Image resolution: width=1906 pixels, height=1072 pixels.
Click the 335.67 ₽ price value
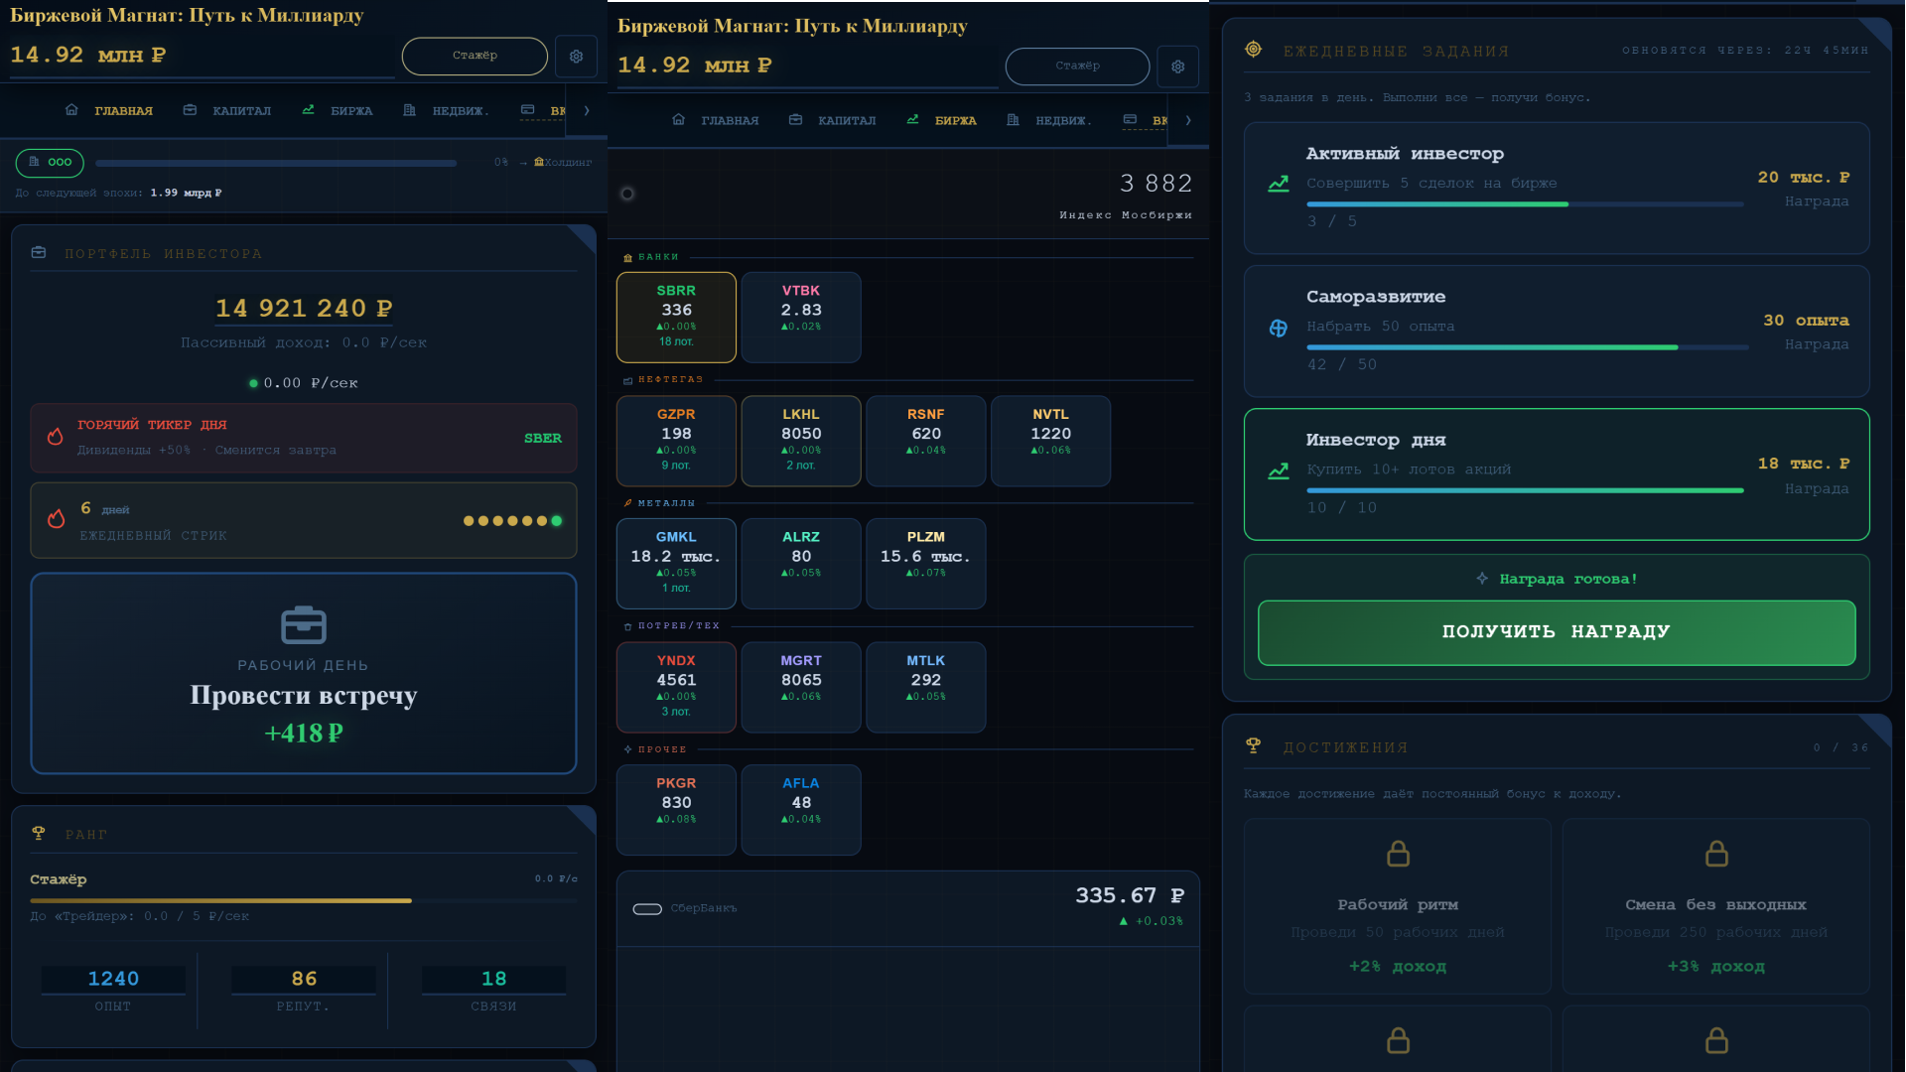point(1130,896)
